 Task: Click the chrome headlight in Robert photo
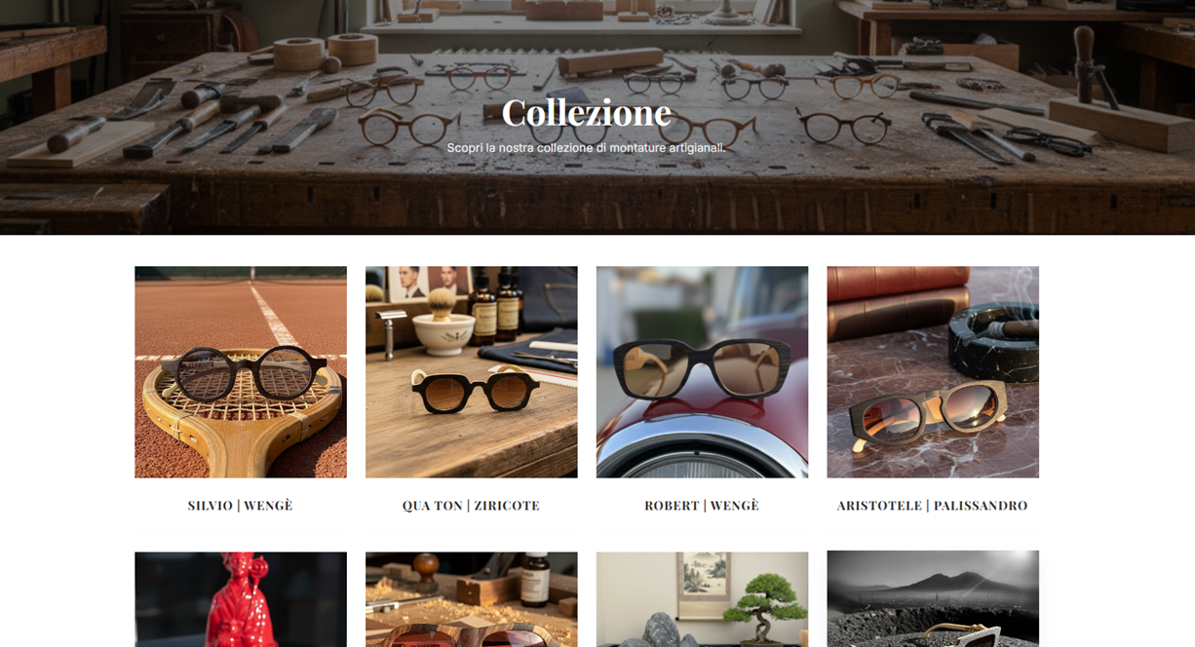(703, 448)
